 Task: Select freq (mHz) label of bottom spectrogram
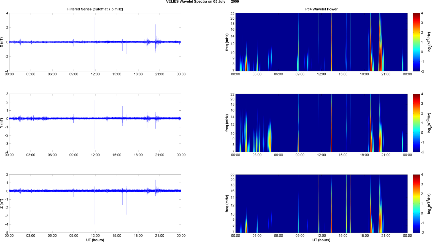pyautogui.click(x=227, y=204)
